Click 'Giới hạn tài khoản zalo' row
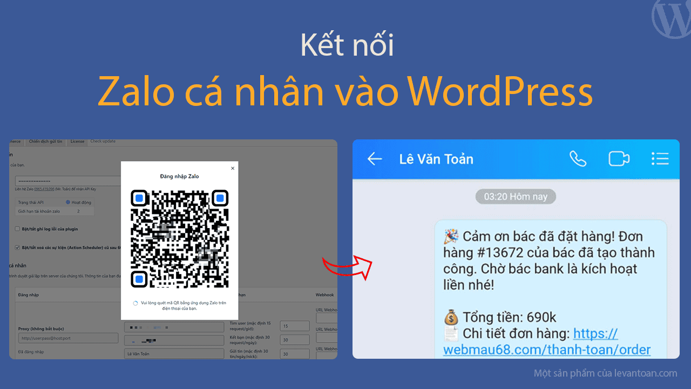 (55, 211)
